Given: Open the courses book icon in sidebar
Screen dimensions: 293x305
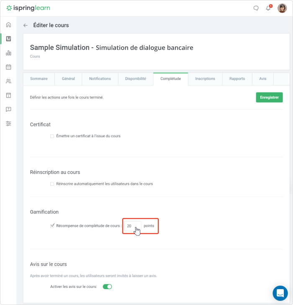Looking at the screenshot, I should click(8, 39).
